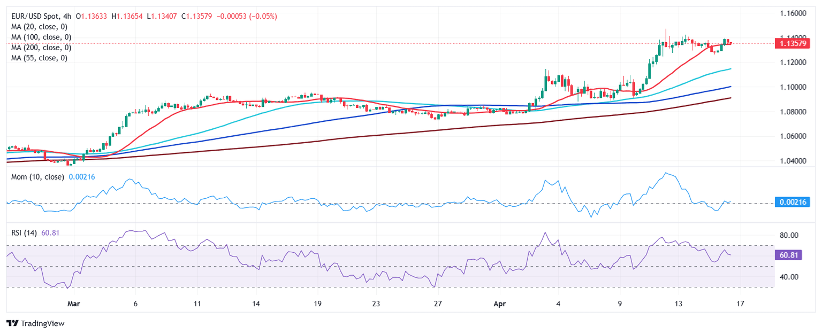Click the Mar label on the date axis
Screen dimensions: 822x334
[x=74, y=304]
